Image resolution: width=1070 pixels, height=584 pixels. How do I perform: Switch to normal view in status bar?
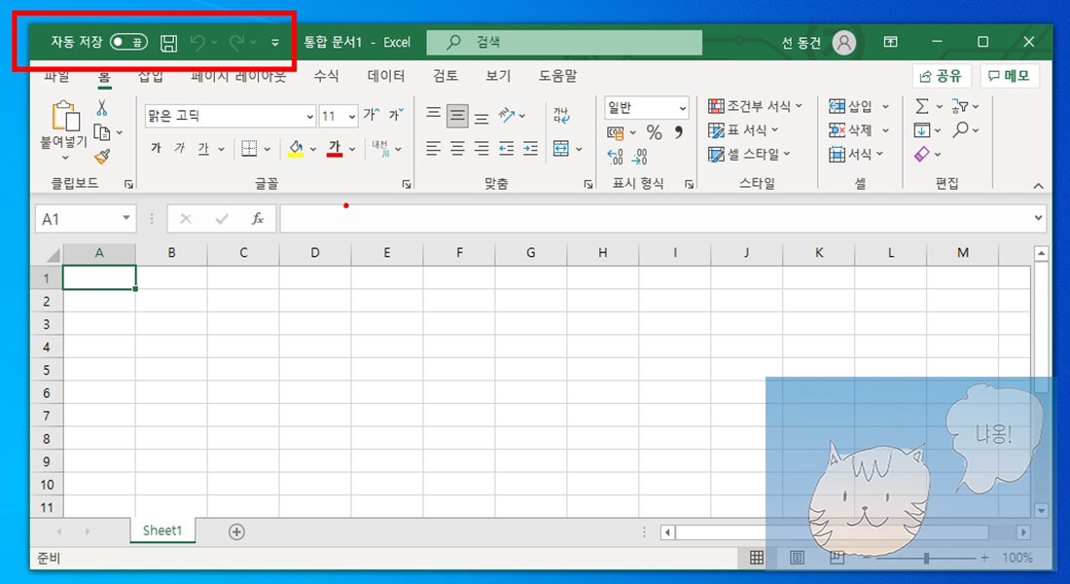757,558
